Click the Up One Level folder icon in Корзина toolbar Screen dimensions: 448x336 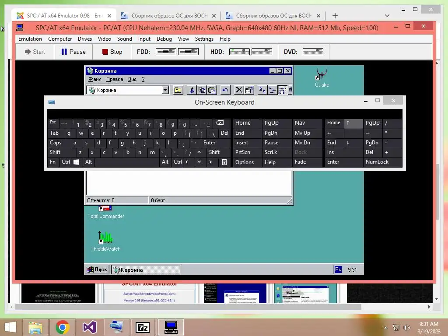(x=178, y=90)
